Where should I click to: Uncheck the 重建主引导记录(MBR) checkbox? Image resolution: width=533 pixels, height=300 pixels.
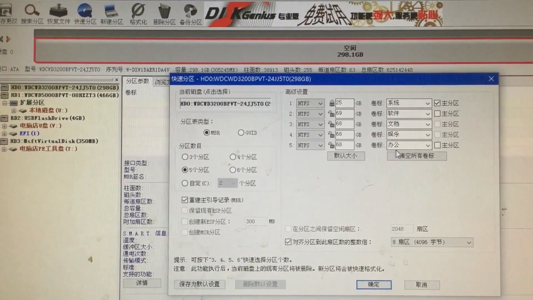(185, 200)
